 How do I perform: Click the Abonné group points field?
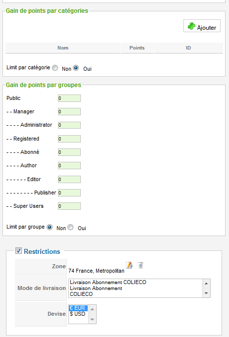[69, 152]
